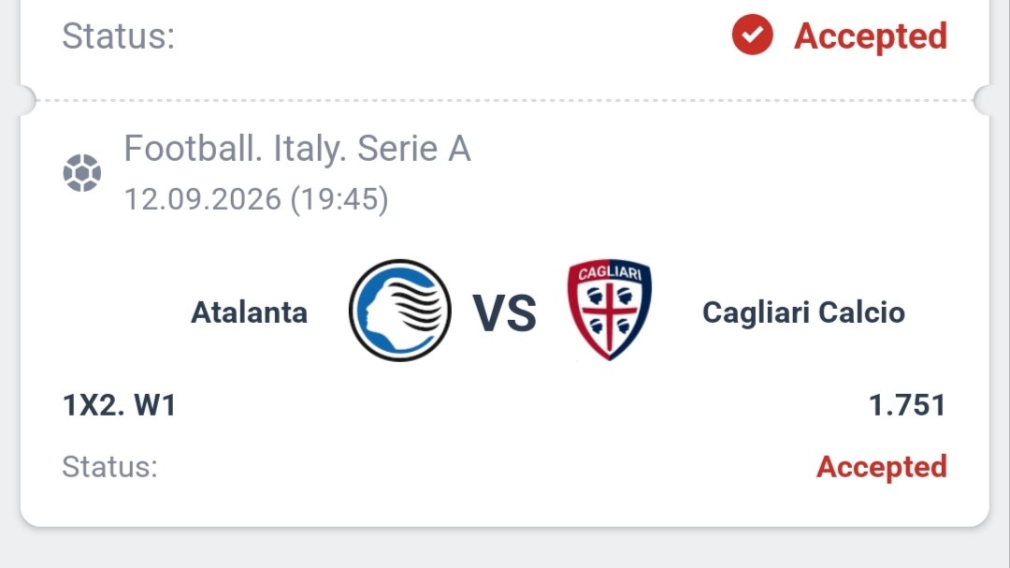Click the right ticket notch cutout

(984, 100)
